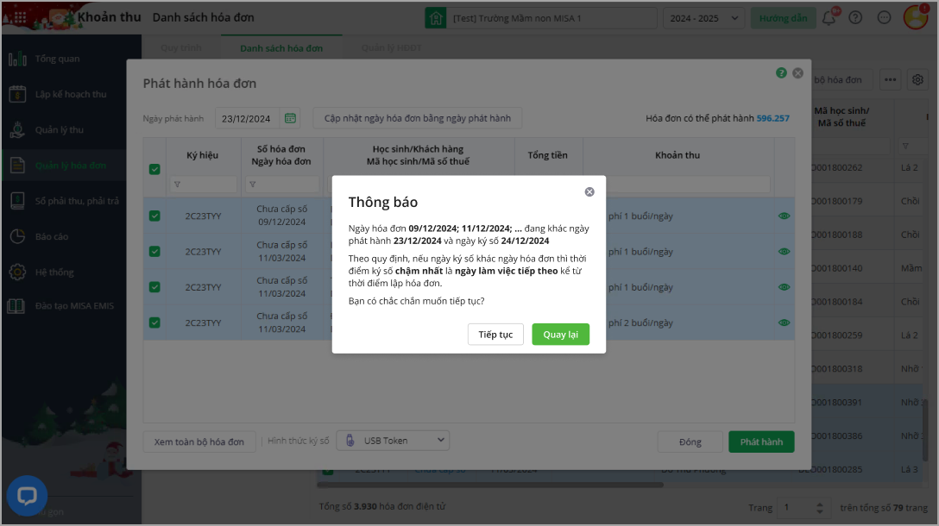This screenshot has width=939, height=526.
Task: Close the Thông báo popup with X
Action: [589, 192]
